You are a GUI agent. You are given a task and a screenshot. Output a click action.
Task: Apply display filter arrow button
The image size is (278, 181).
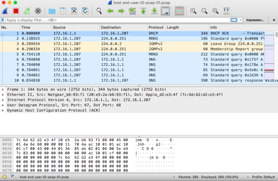[x=234, y=20]
